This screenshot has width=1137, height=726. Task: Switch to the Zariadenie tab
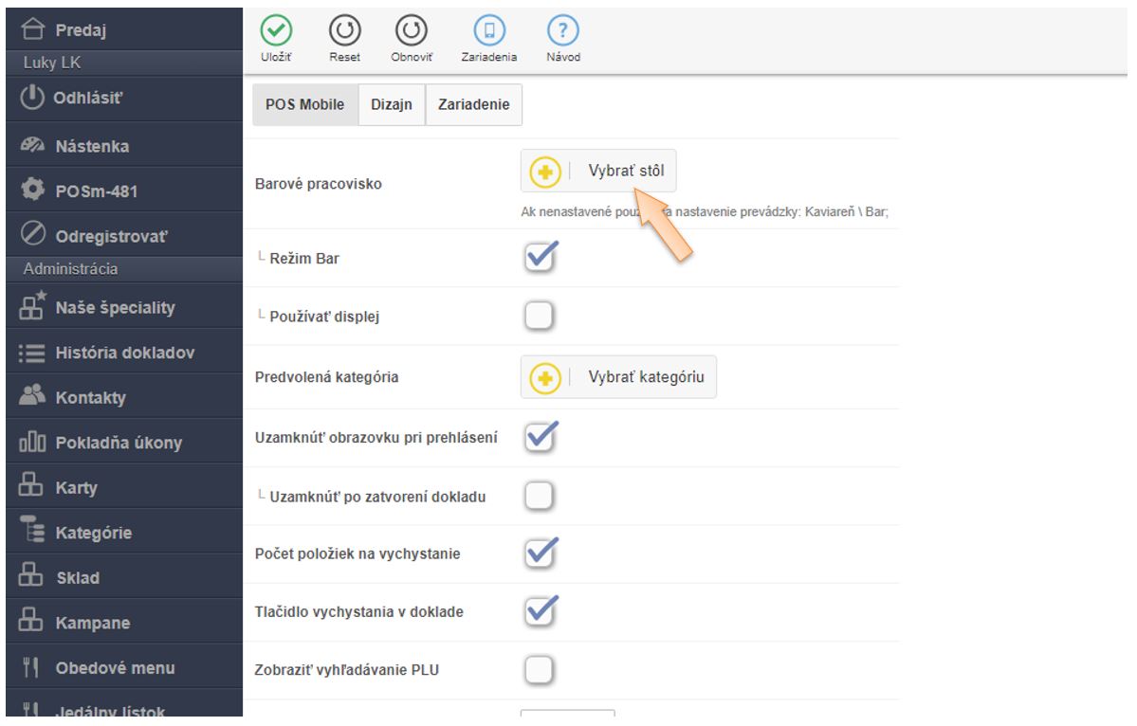tap(473, 105)
